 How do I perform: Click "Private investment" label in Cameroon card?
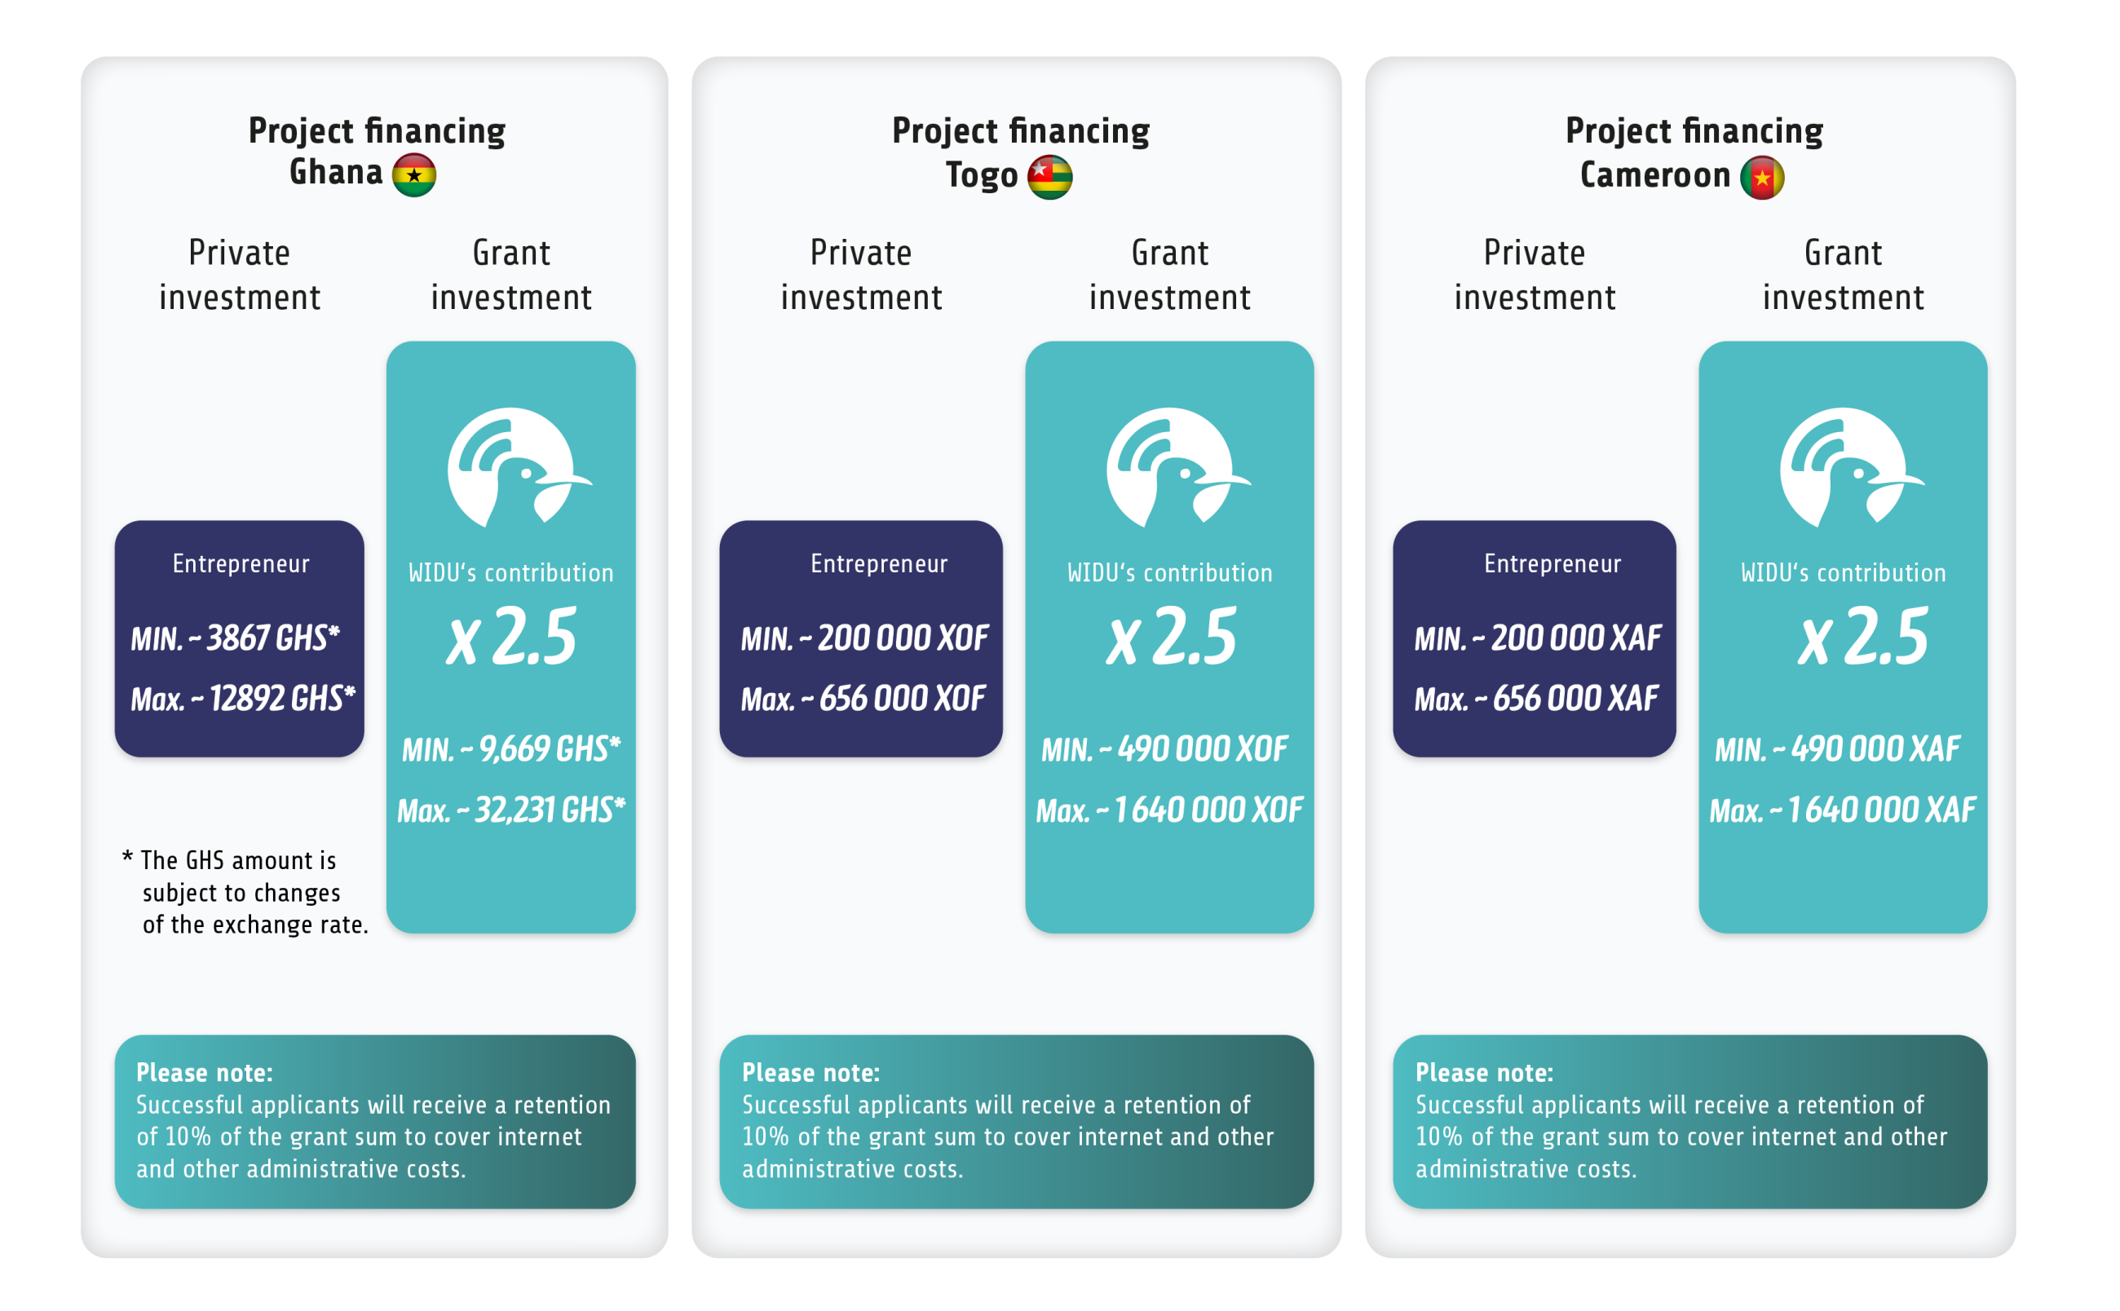click(x=1534, y=274)
